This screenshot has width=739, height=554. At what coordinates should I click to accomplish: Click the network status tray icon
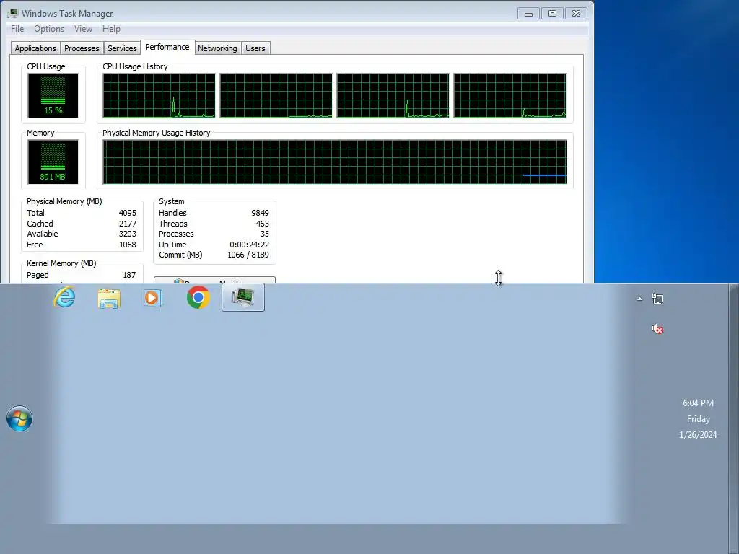click(657, 299)
